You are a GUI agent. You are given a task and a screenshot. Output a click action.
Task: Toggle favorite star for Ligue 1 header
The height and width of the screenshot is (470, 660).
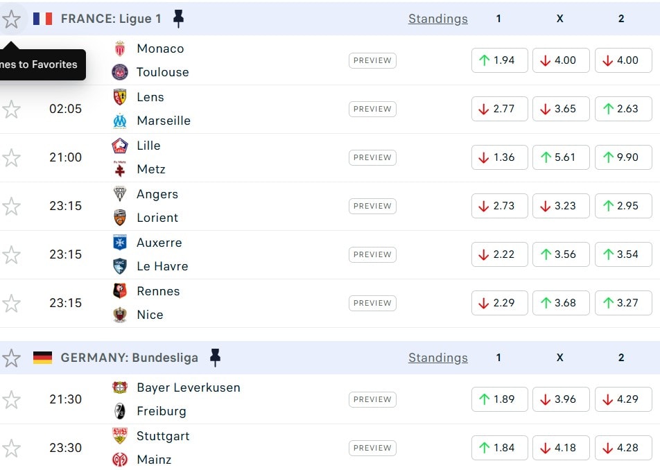pos(11,19)
